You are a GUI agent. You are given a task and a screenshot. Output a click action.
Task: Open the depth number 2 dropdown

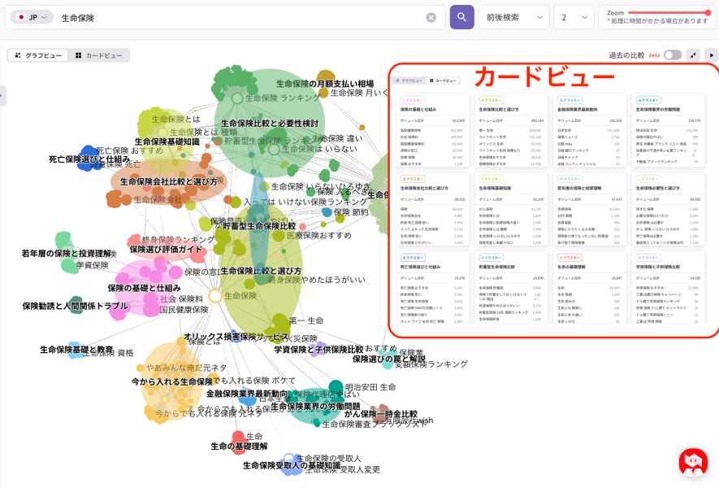click(573, 17)
